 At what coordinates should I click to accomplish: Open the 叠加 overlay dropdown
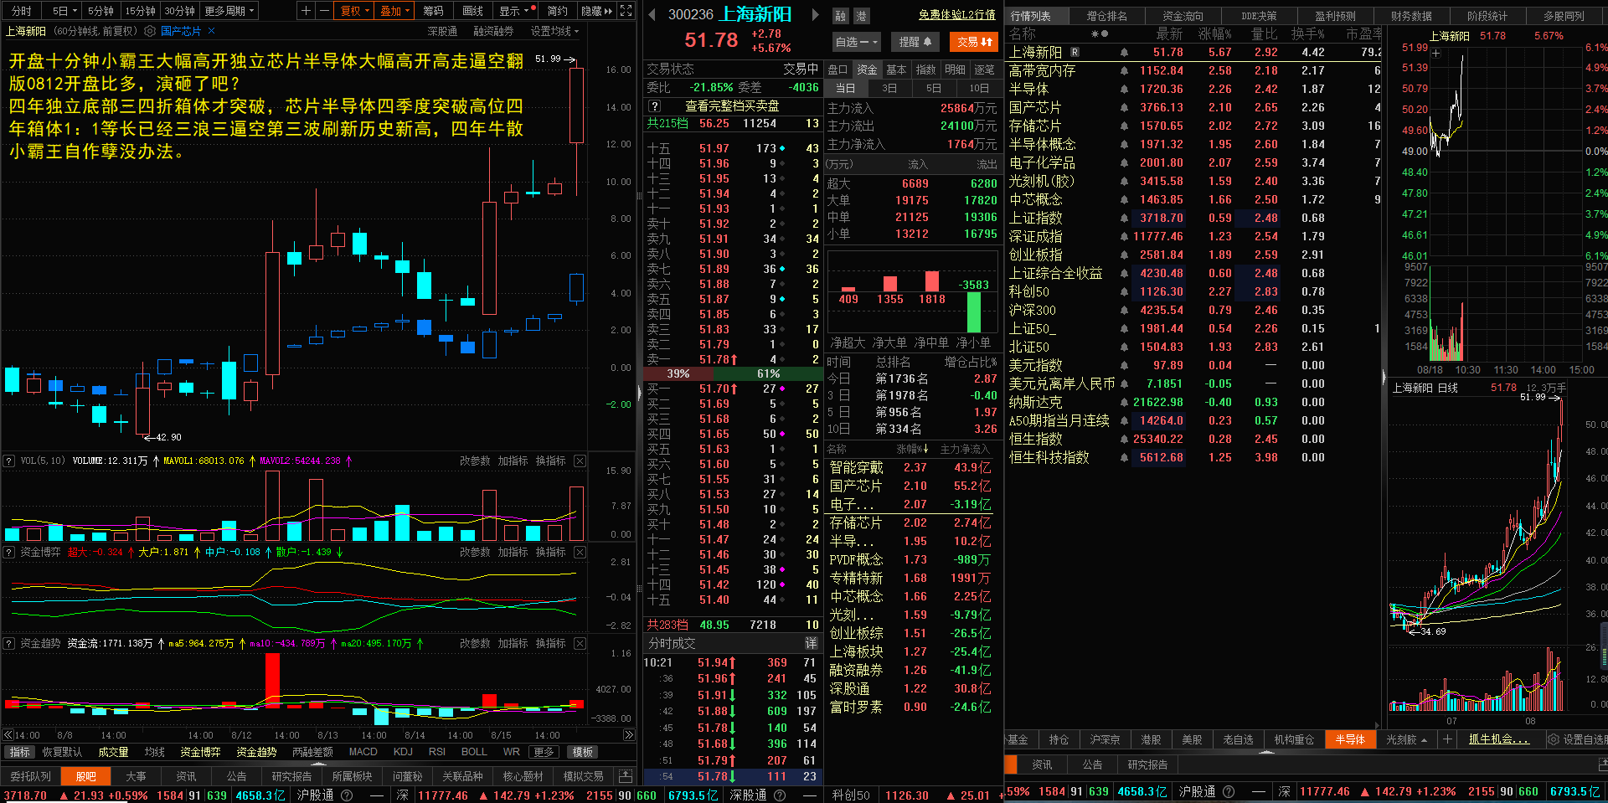[394, 11]
